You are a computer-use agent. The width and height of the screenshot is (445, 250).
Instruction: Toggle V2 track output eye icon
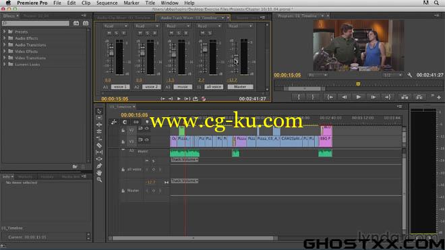click(147, 129)
